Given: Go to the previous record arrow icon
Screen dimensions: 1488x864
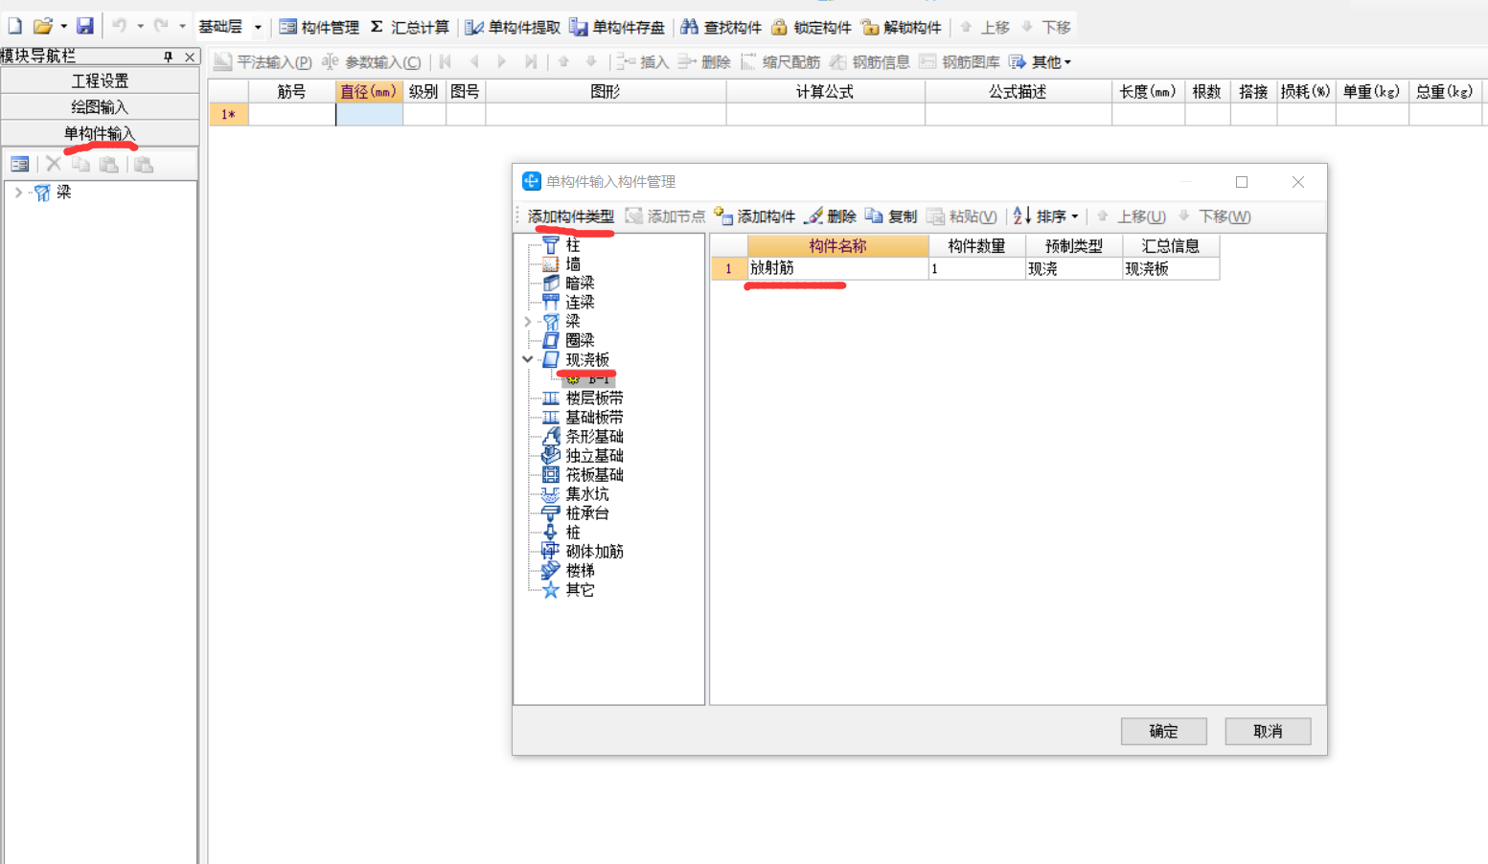Looking at the screenshot, I should [474, 62].
